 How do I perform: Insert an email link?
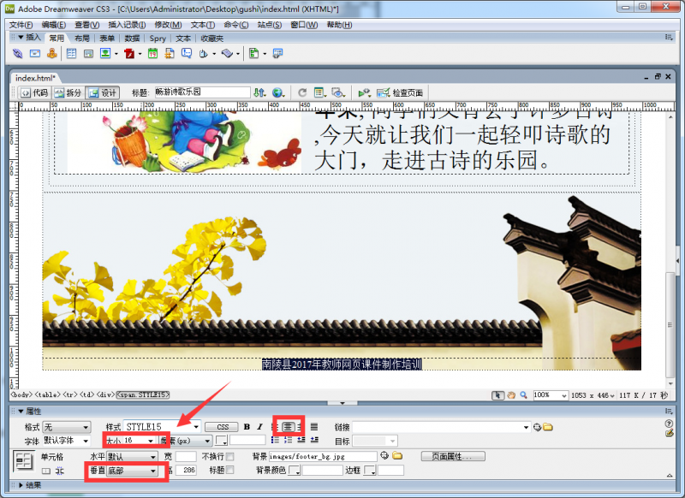pyautogui.click(x=35, y=54)
